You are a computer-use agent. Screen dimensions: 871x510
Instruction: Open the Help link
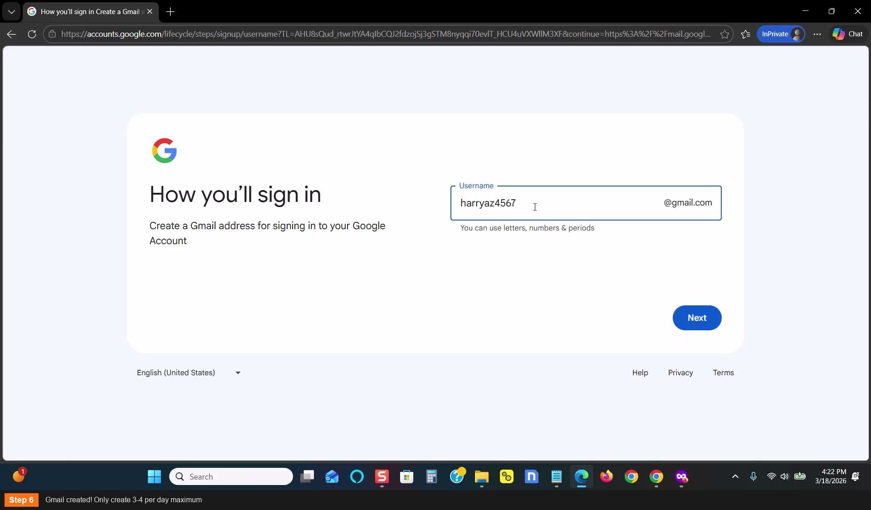point(640,373)
